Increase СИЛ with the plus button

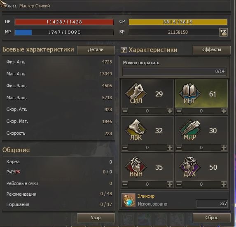[x=170, y=111]
